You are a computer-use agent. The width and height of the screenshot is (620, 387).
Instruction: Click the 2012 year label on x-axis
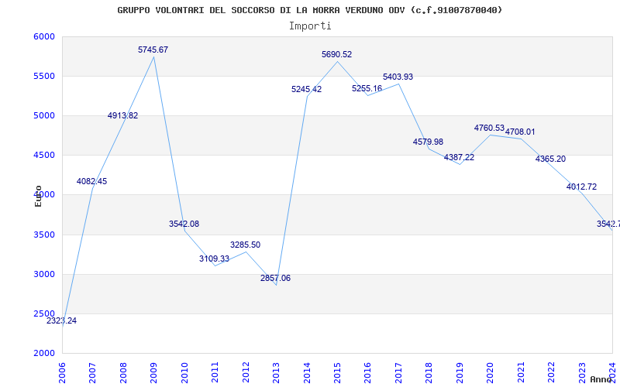click(x=246, y=372)
